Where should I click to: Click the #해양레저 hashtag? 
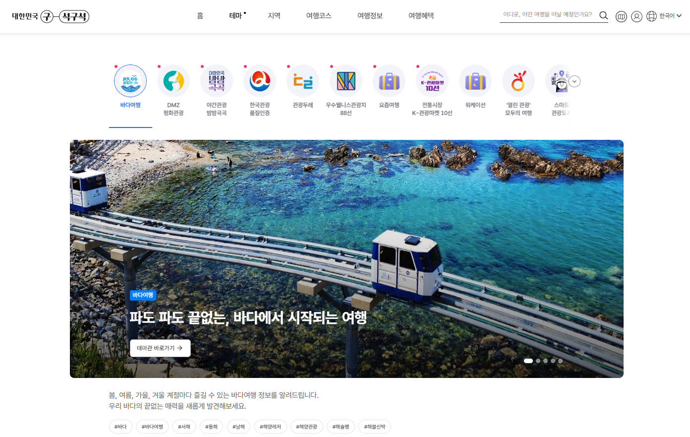coord(271,427)
